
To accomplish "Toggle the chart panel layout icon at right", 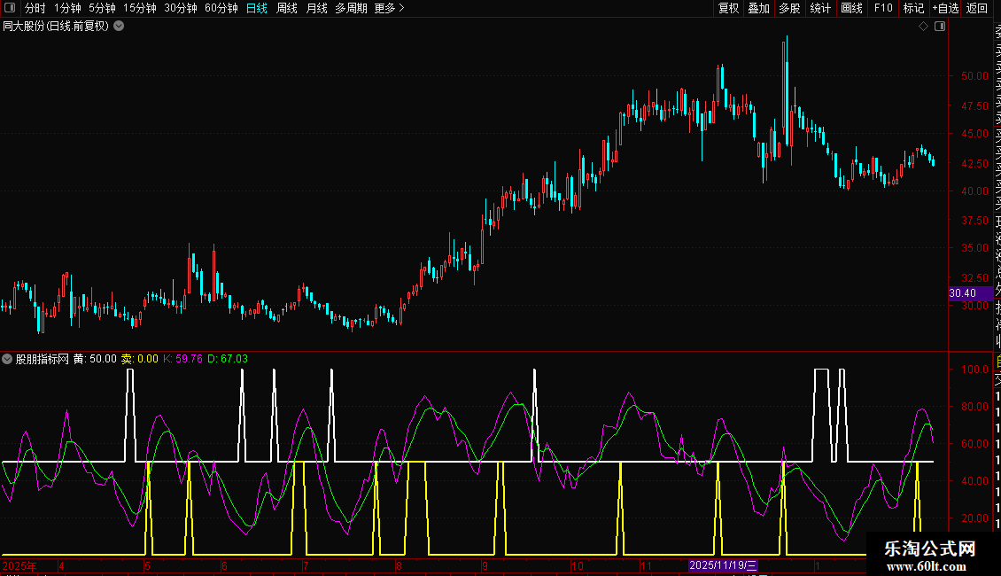I will click(940, 27).
